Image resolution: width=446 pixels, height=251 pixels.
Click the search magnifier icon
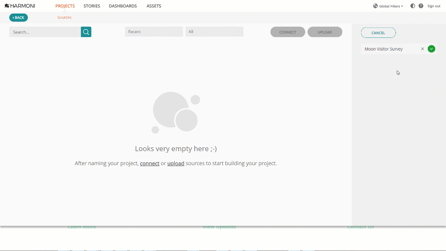click(86, 31)
